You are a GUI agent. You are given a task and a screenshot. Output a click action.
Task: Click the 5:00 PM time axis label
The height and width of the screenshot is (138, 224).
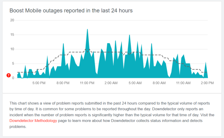click(x=38, y=83)
